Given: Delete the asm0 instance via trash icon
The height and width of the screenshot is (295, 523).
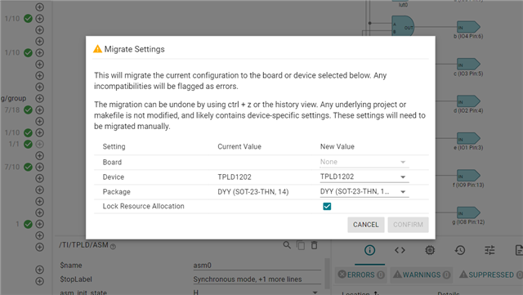Looking at the screenshot, I should click(x=314, y=245).
